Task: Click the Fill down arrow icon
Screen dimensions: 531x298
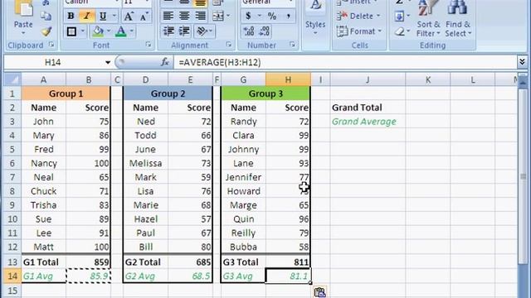Action: pyautogui.click(x=400, y=16)
